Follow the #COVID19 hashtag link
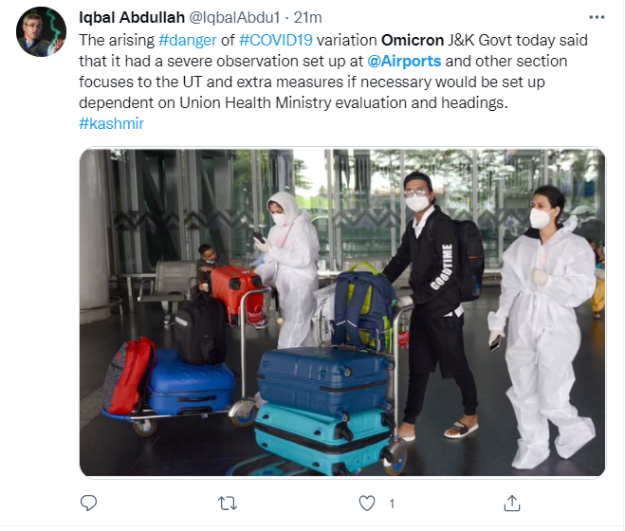625x531 pixels. pos(276,40)
